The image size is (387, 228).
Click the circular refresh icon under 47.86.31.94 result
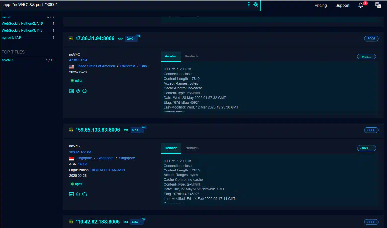pos(84,91)
